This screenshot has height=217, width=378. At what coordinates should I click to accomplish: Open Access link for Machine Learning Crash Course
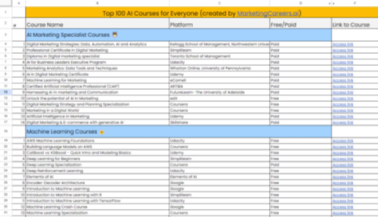(x=343, y=207)
